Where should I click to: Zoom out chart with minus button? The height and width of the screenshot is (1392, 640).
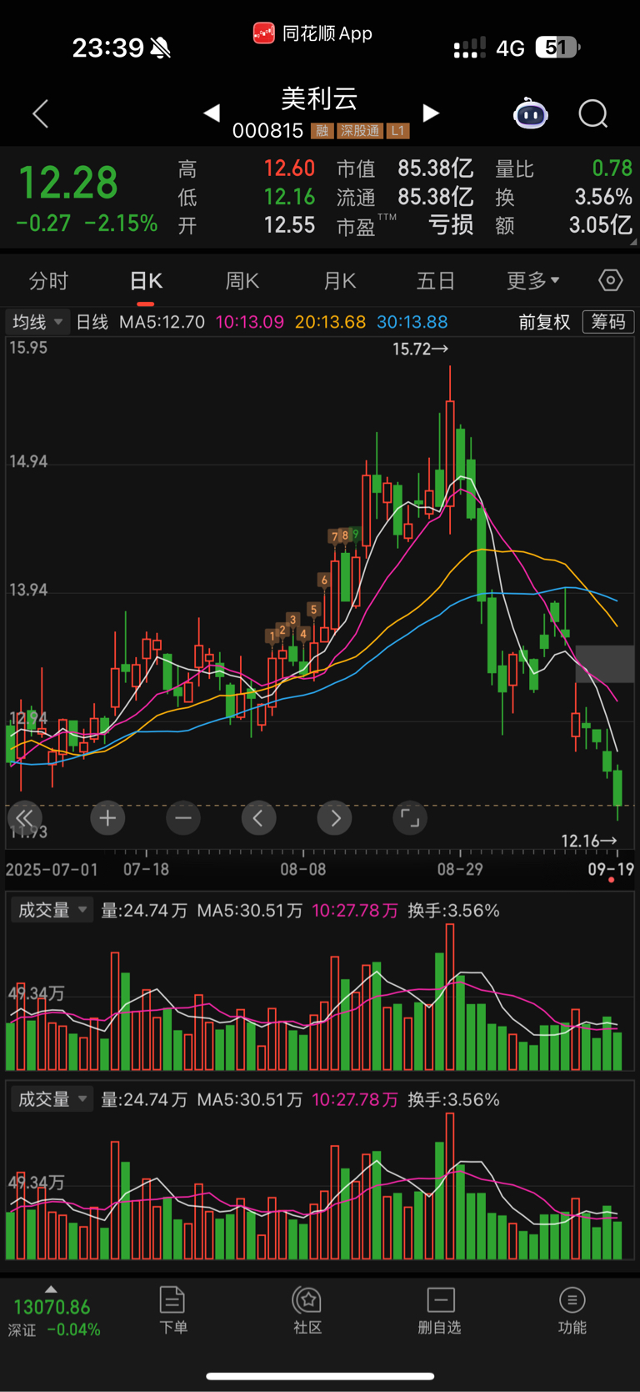(x=183, y=818)
